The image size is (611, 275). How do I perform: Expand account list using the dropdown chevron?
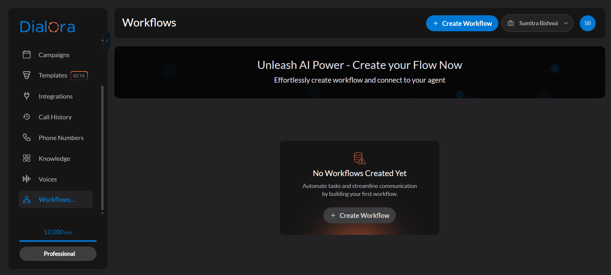tap(566, 23)
